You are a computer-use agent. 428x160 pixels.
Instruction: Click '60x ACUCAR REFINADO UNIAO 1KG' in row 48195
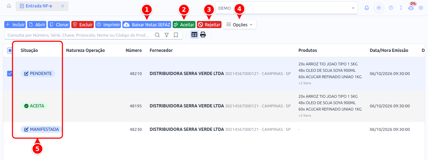click(x=330, y=109)
